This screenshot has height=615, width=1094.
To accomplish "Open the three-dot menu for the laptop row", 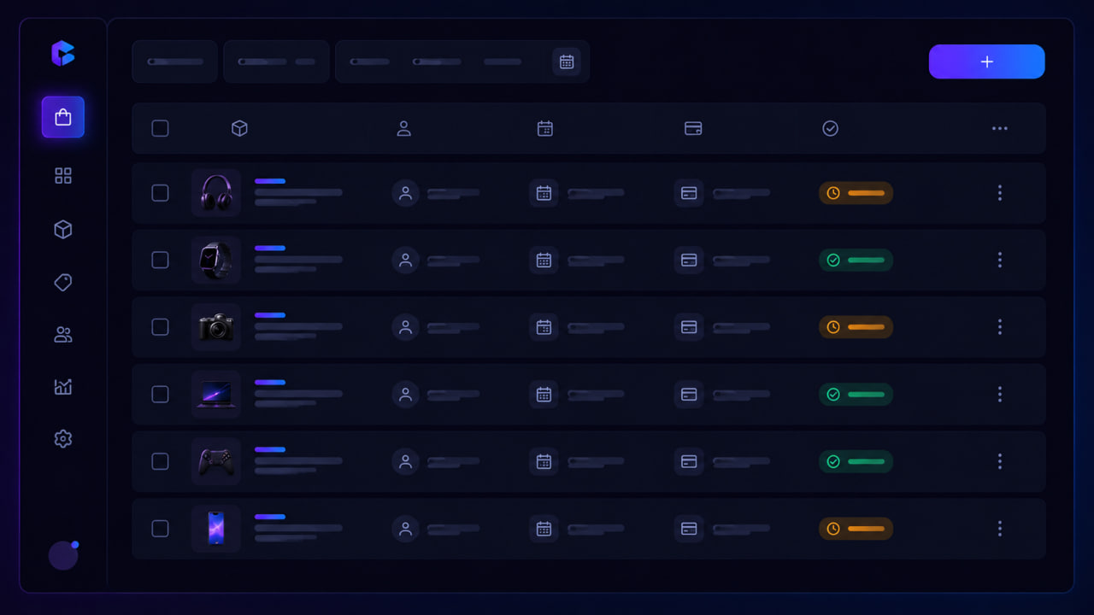I will [x=1000, y=394].
